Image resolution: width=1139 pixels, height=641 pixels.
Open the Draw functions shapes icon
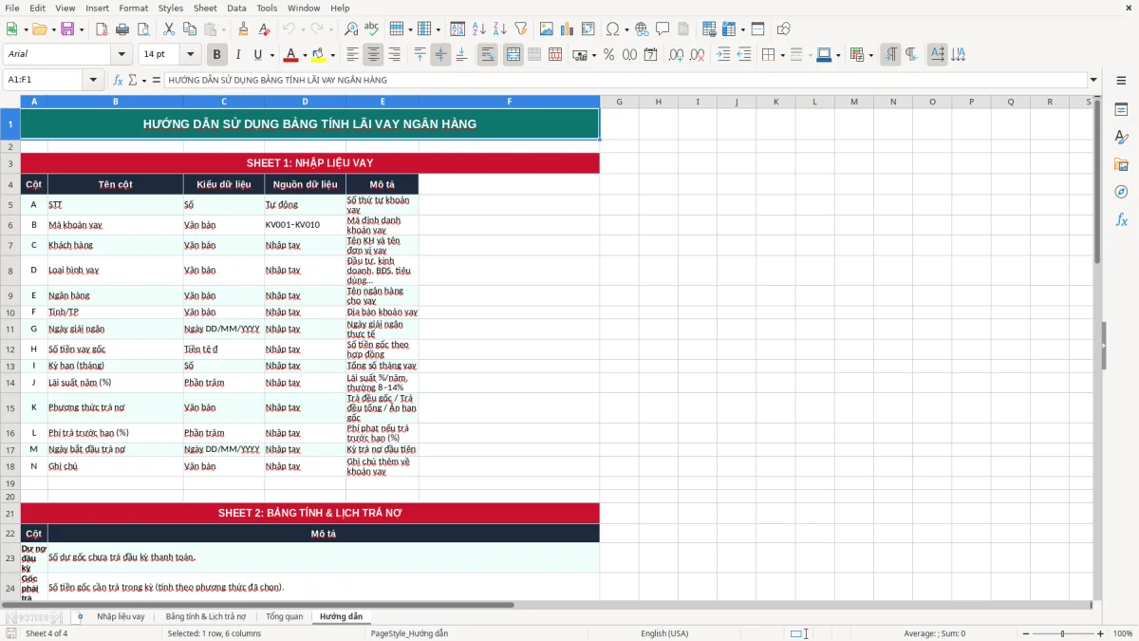click(784, 29)
